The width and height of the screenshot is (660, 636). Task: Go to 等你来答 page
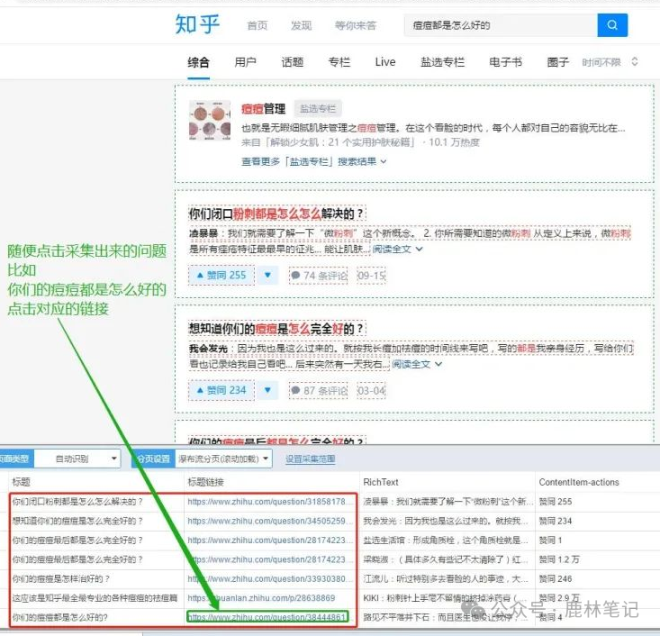[356, 26]
